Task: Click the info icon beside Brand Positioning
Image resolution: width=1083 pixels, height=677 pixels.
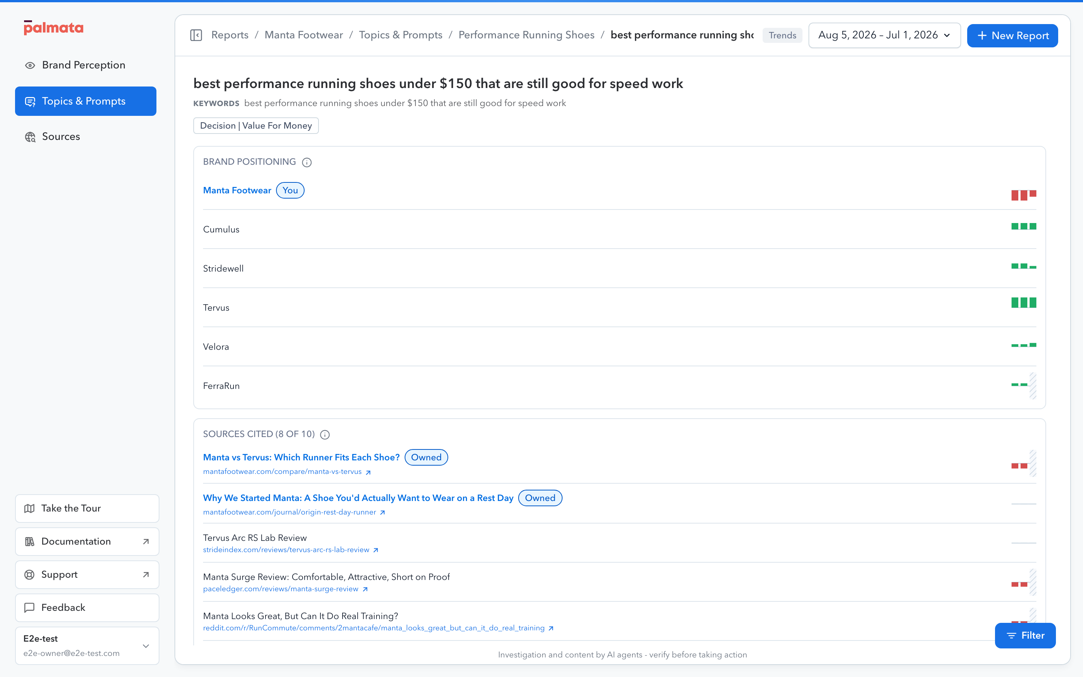Action: [306, 162]
